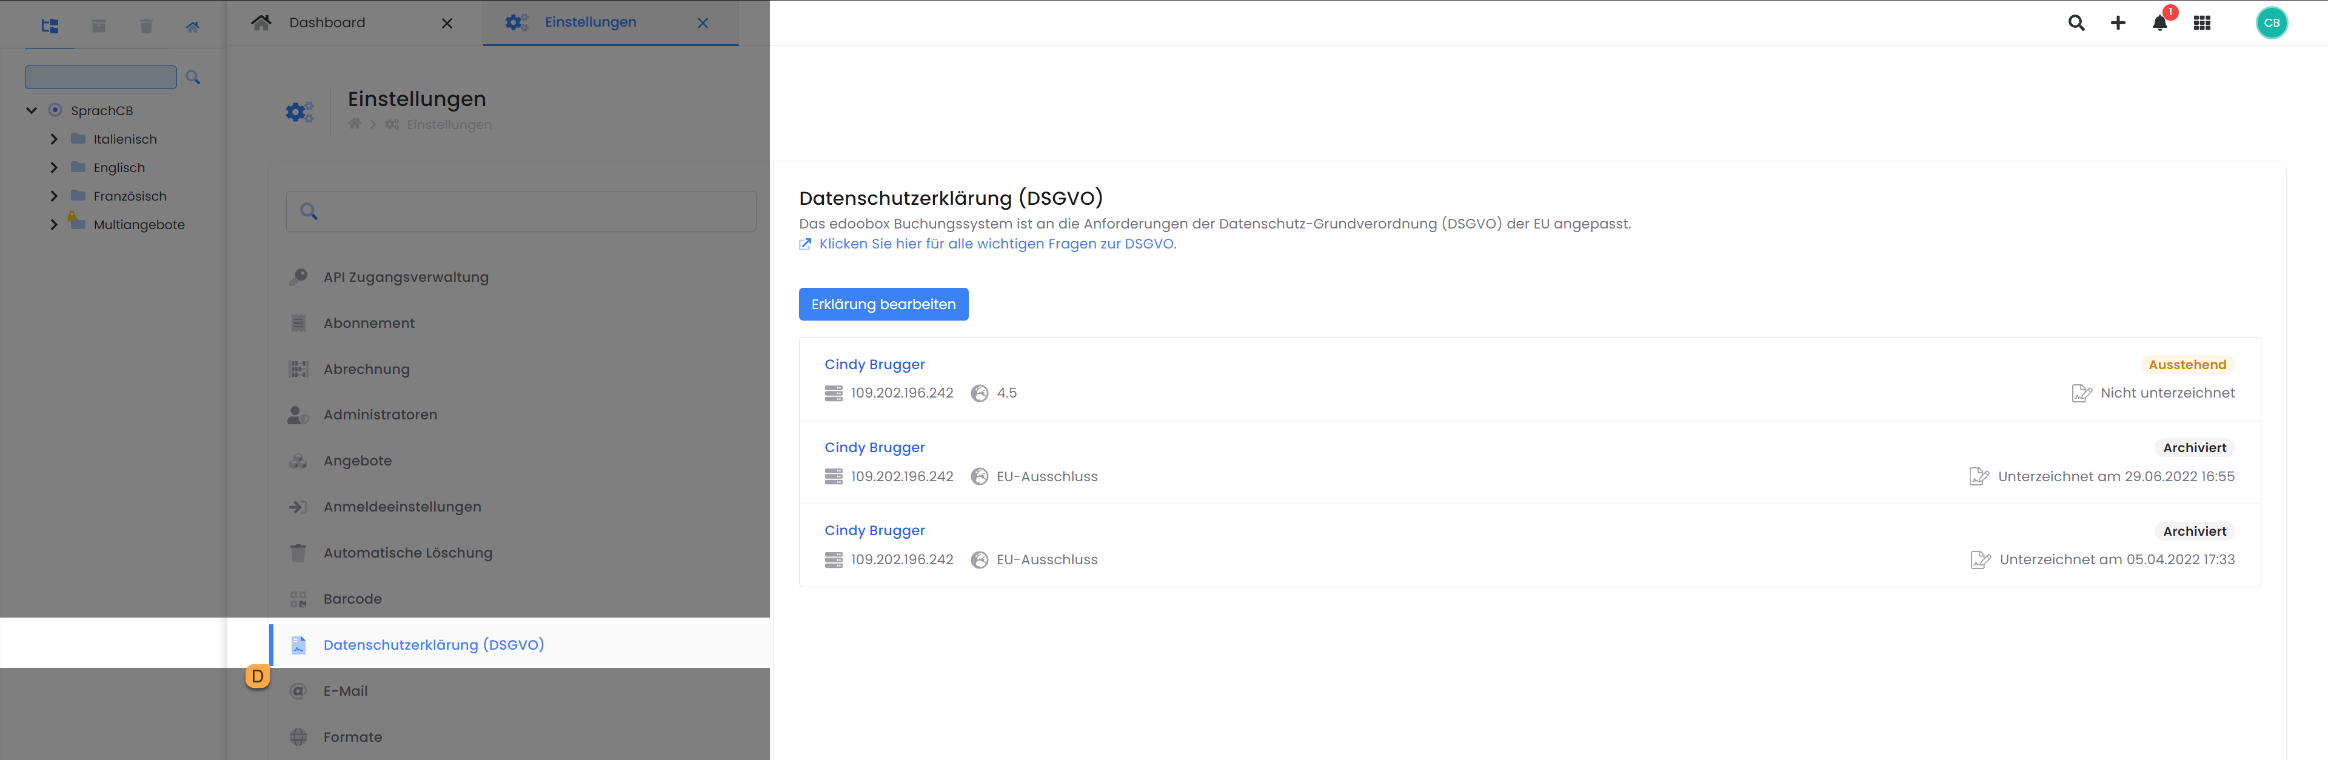Expand the Englisch folder

coord(54,168)
